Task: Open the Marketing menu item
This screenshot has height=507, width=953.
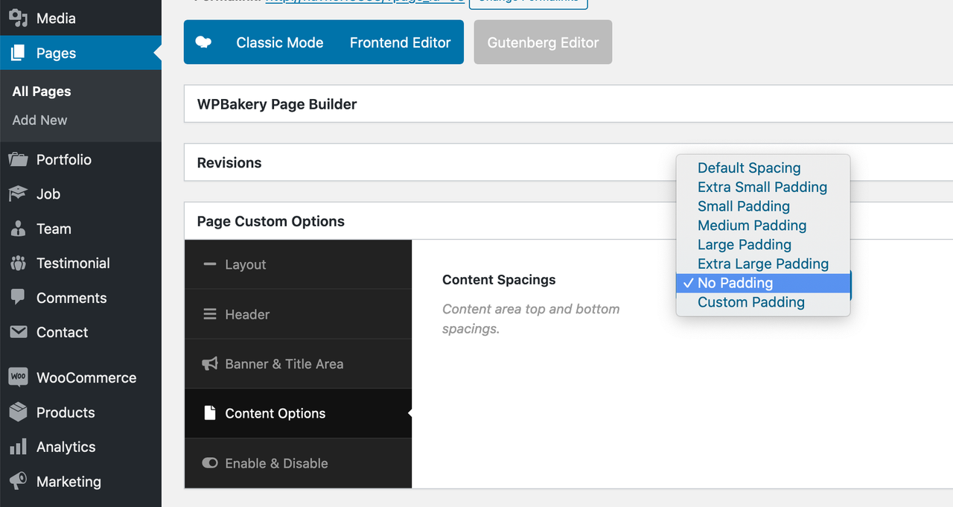Action: (80, 482)
